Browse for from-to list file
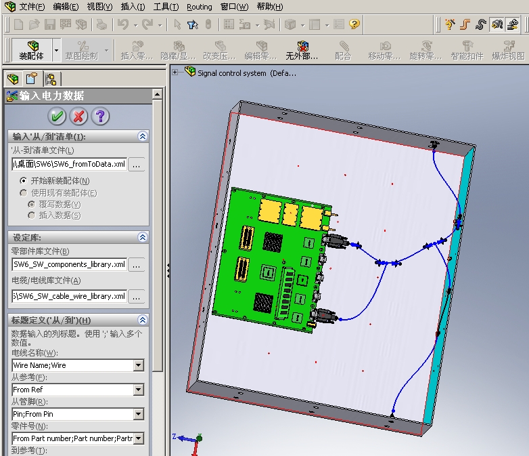Screen dimensions: 529x456 pos(136,165)
